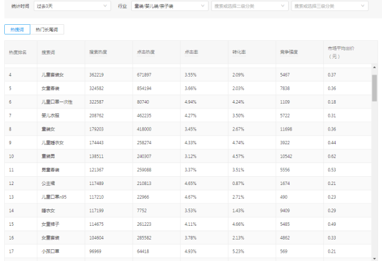Click the table scrollbar up arrow
Screen dimensions: 382x261
374,67
